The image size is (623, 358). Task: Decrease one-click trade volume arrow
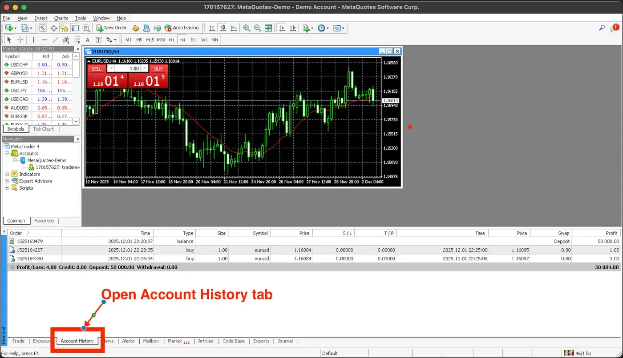pyautogui.click(x=111, y=69)
